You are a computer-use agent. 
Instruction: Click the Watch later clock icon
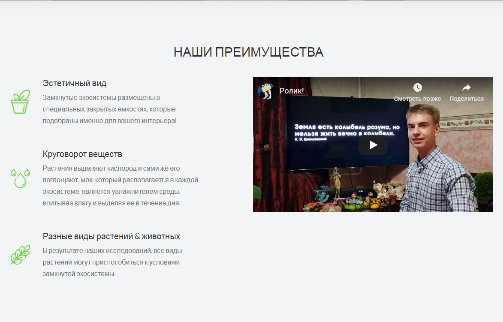coord(417,87)
